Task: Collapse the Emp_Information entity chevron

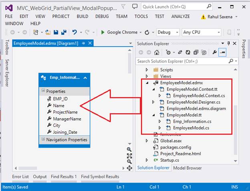Action: [85, 78]
